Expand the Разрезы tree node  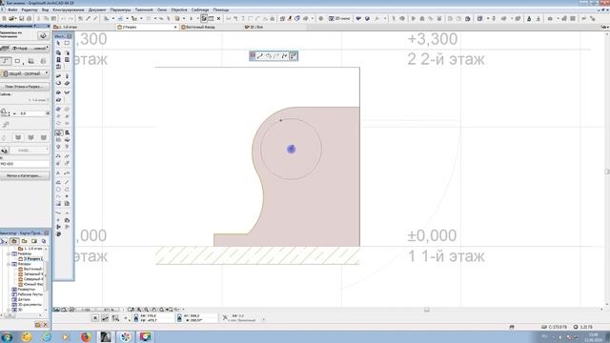[x=9, y=253]
